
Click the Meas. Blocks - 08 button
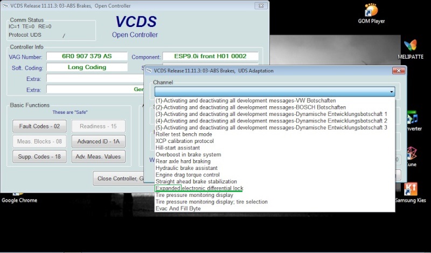coord(39,141)
